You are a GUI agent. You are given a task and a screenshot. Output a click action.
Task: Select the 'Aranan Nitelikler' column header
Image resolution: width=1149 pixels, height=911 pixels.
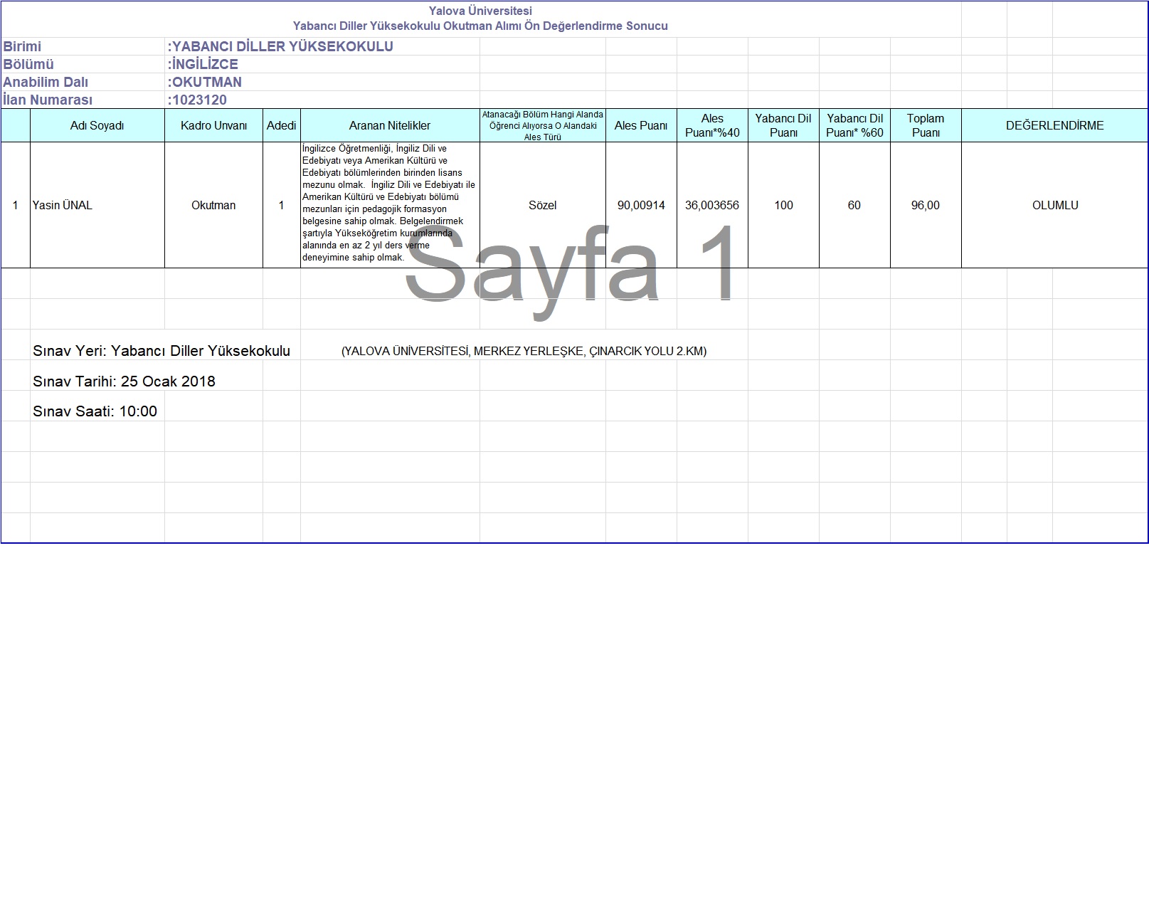390,125
